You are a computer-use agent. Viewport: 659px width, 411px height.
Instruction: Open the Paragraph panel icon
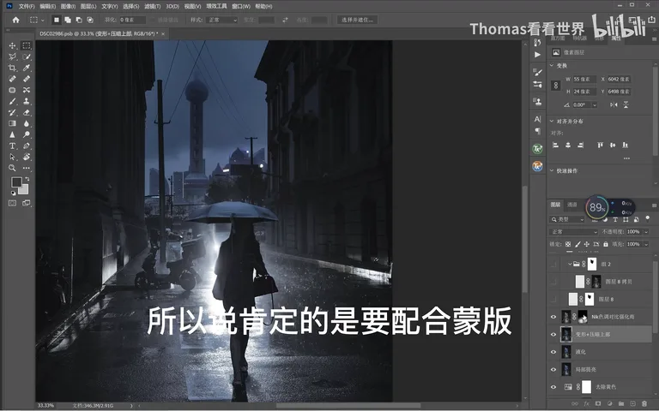[x=537, y=131]
